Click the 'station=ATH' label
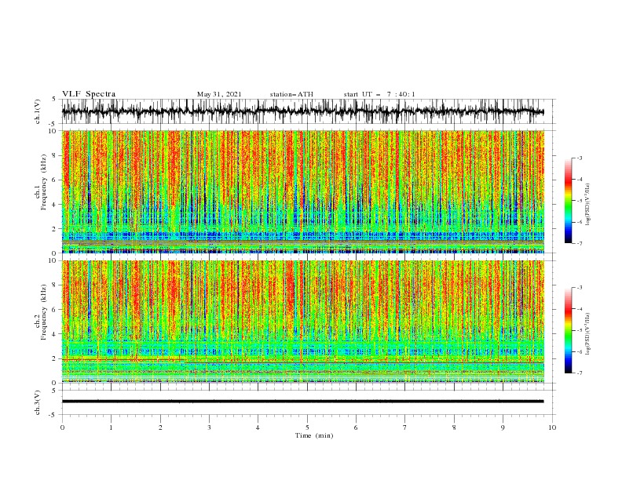The height and width of the screenshot is (480, 622). (x=291, y=94)
